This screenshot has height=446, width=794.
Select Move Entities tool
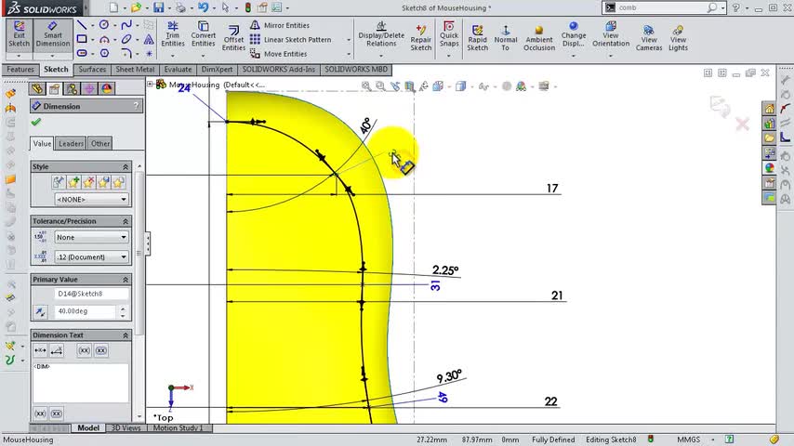click(x=279, y=54)
